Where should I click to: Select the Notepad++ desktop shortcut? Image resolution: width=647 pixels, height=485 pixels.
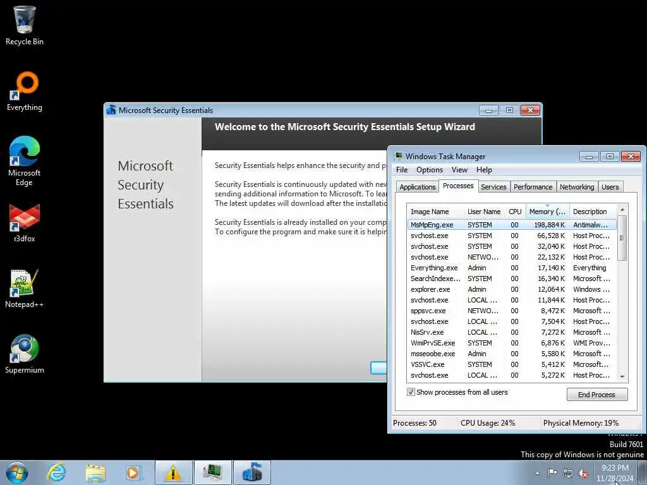25,289
